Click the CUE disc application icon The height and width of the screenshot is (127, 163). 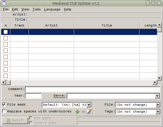tap(4, 3)
